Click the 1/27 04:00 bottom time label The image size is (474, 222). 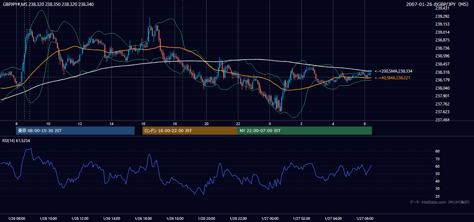pos(333,219)
